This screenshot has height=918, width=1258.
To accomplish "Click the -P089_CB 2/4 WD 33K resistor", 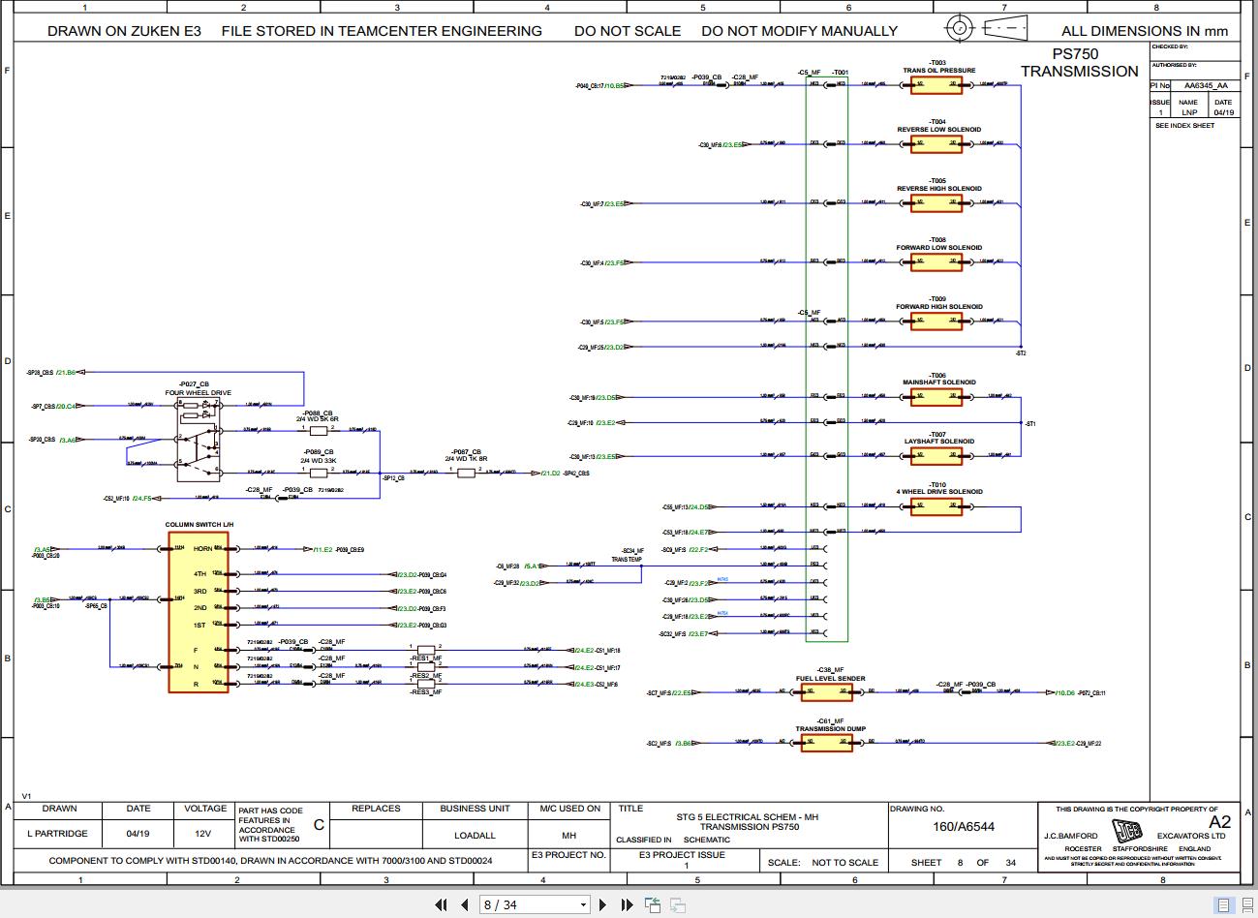I will [x=318, y=472].
